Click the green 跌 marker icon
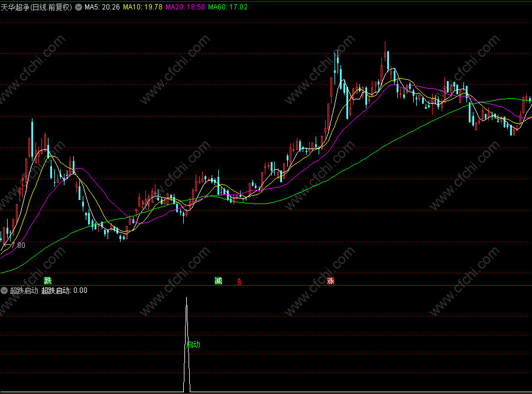The image size is (532, 394). pyautogui.click(x=48, y=280)
